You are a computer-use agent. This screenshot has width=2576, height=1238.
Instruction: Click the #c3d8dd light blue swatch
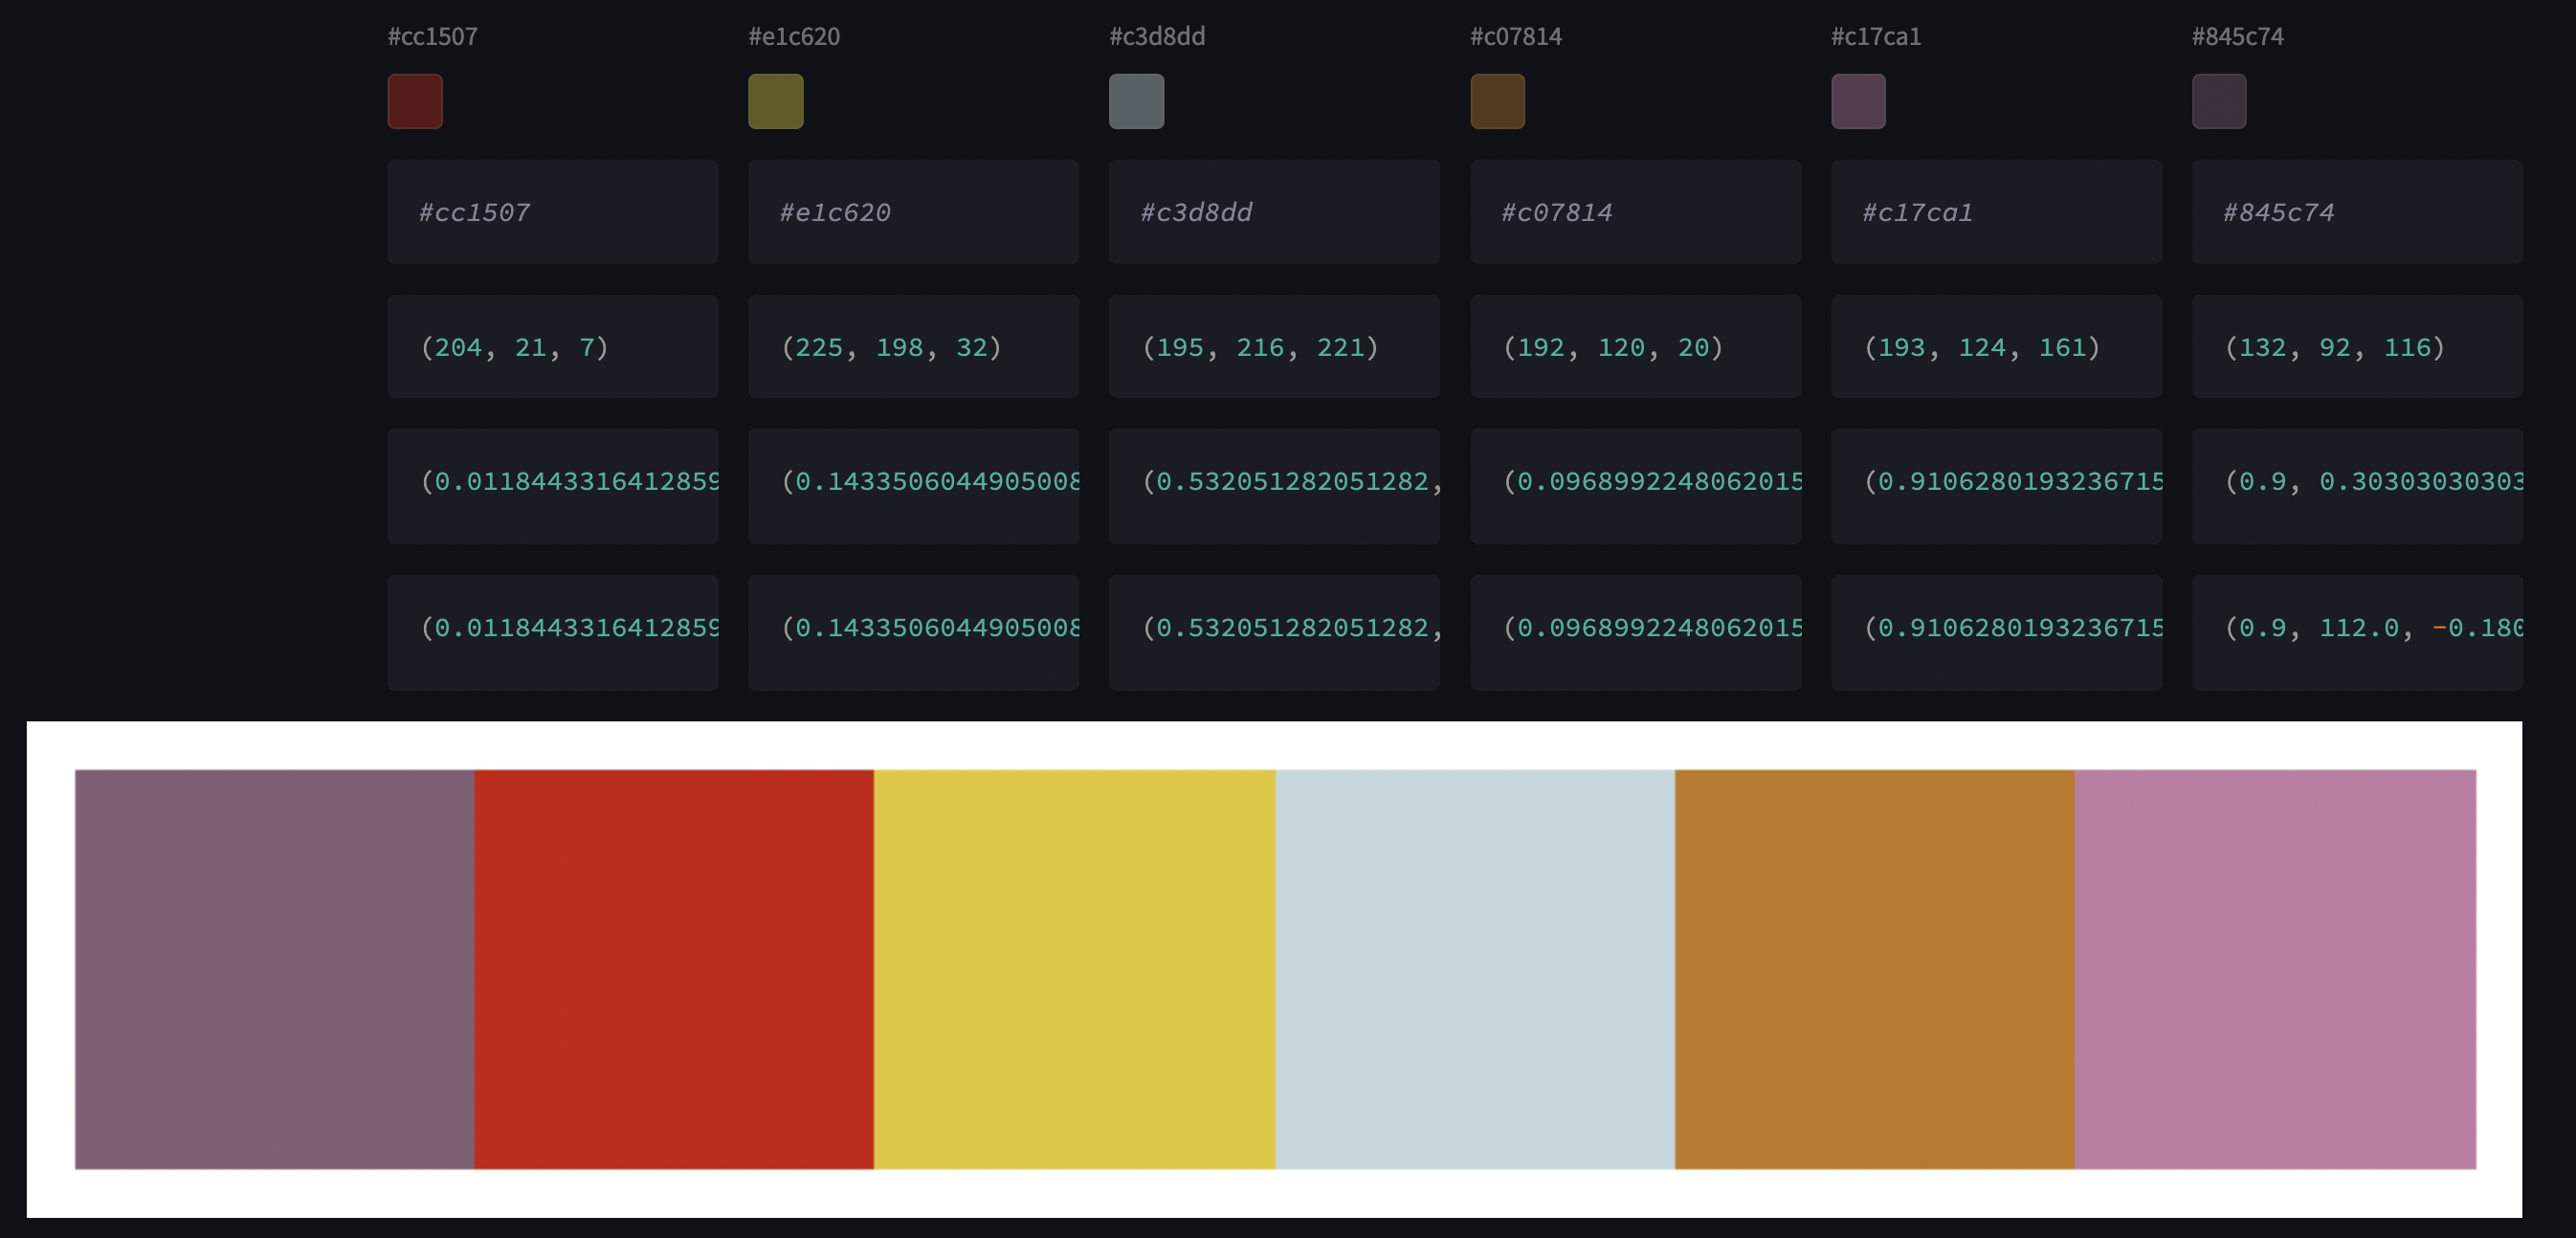(1136, 101)
